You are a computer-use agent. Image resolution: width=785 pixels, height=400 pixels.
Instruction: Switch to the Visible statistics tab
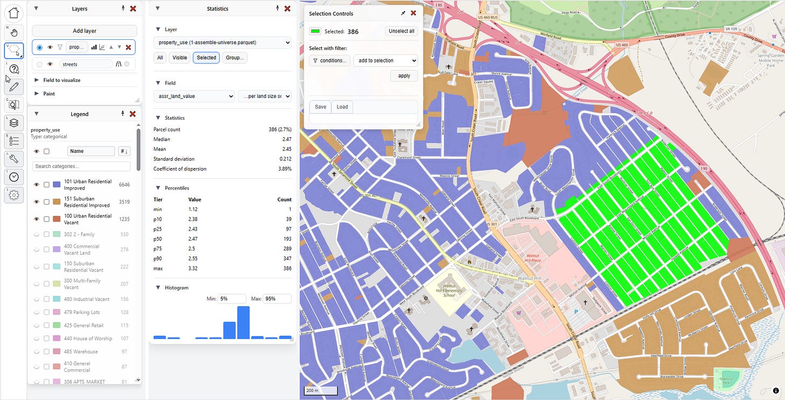[180, 58]
